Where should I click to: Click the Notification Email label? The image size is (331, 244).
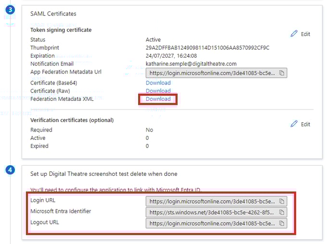(x=52, y=63)
